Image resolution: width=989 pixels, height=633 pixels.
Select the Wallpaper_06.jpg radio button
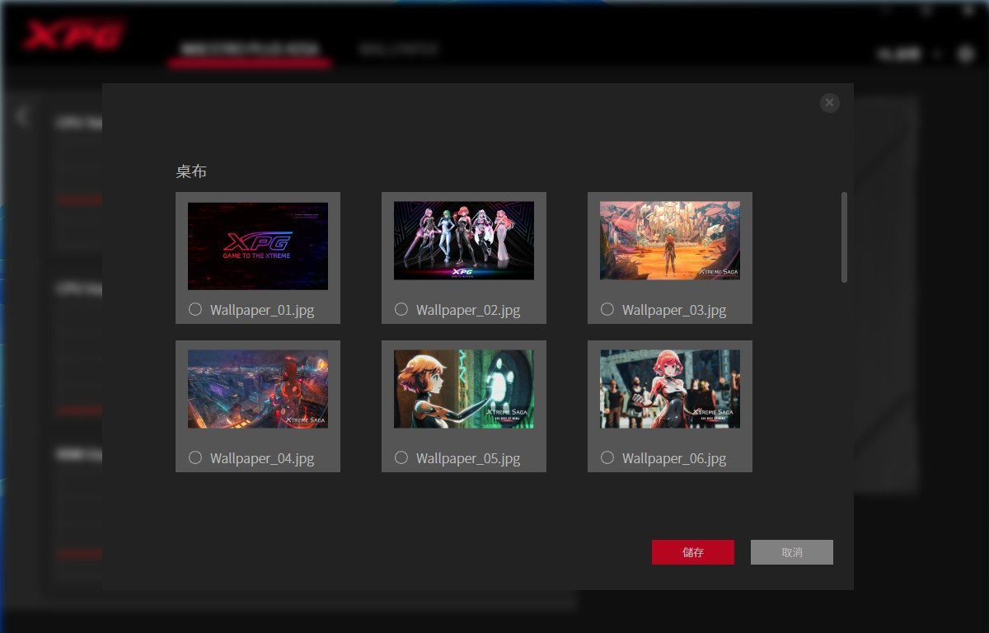tap(607, 457)
